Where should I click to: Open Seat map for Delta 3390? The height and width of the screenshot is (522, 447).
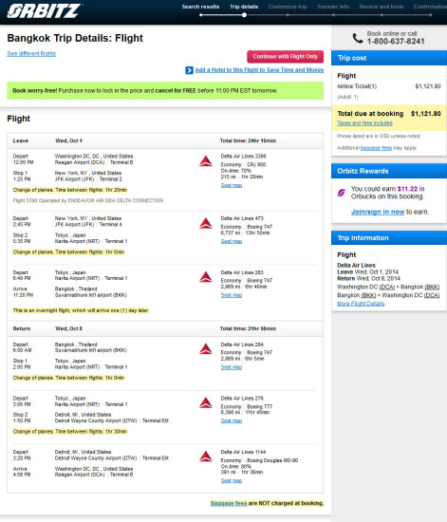(232, 185)
